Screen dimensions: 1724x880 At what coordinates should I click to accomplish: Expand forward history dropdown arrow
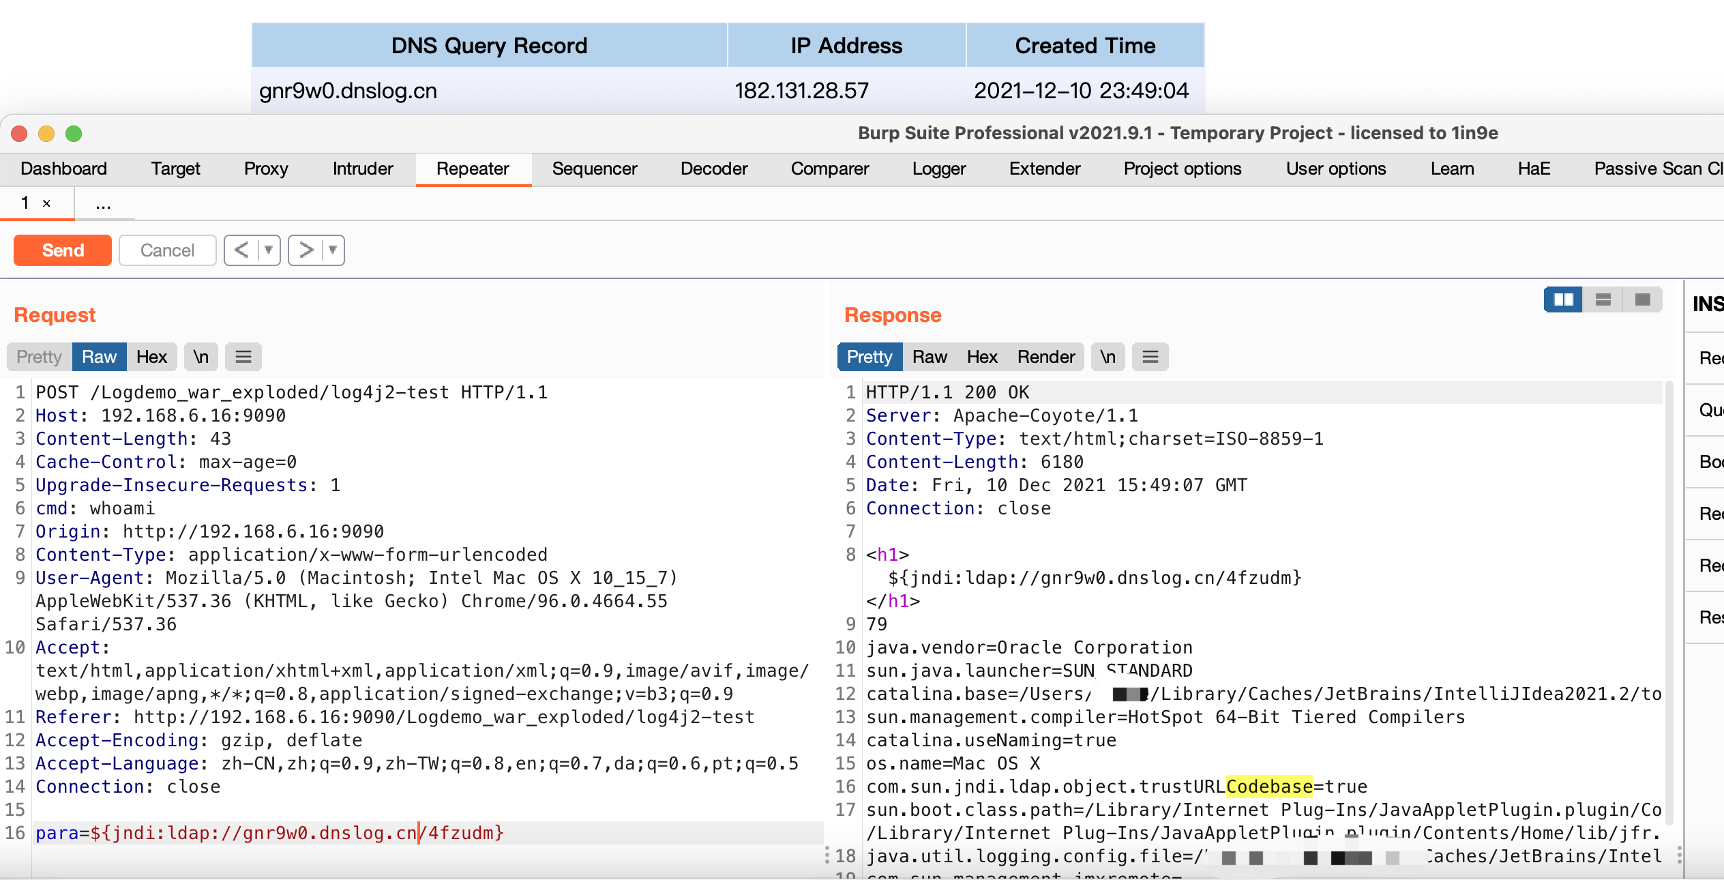pyautogui.click(x=333, y=250)
